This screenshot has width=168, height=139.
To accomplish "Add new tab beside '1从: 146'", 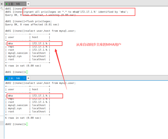I will tap(28, 78).
